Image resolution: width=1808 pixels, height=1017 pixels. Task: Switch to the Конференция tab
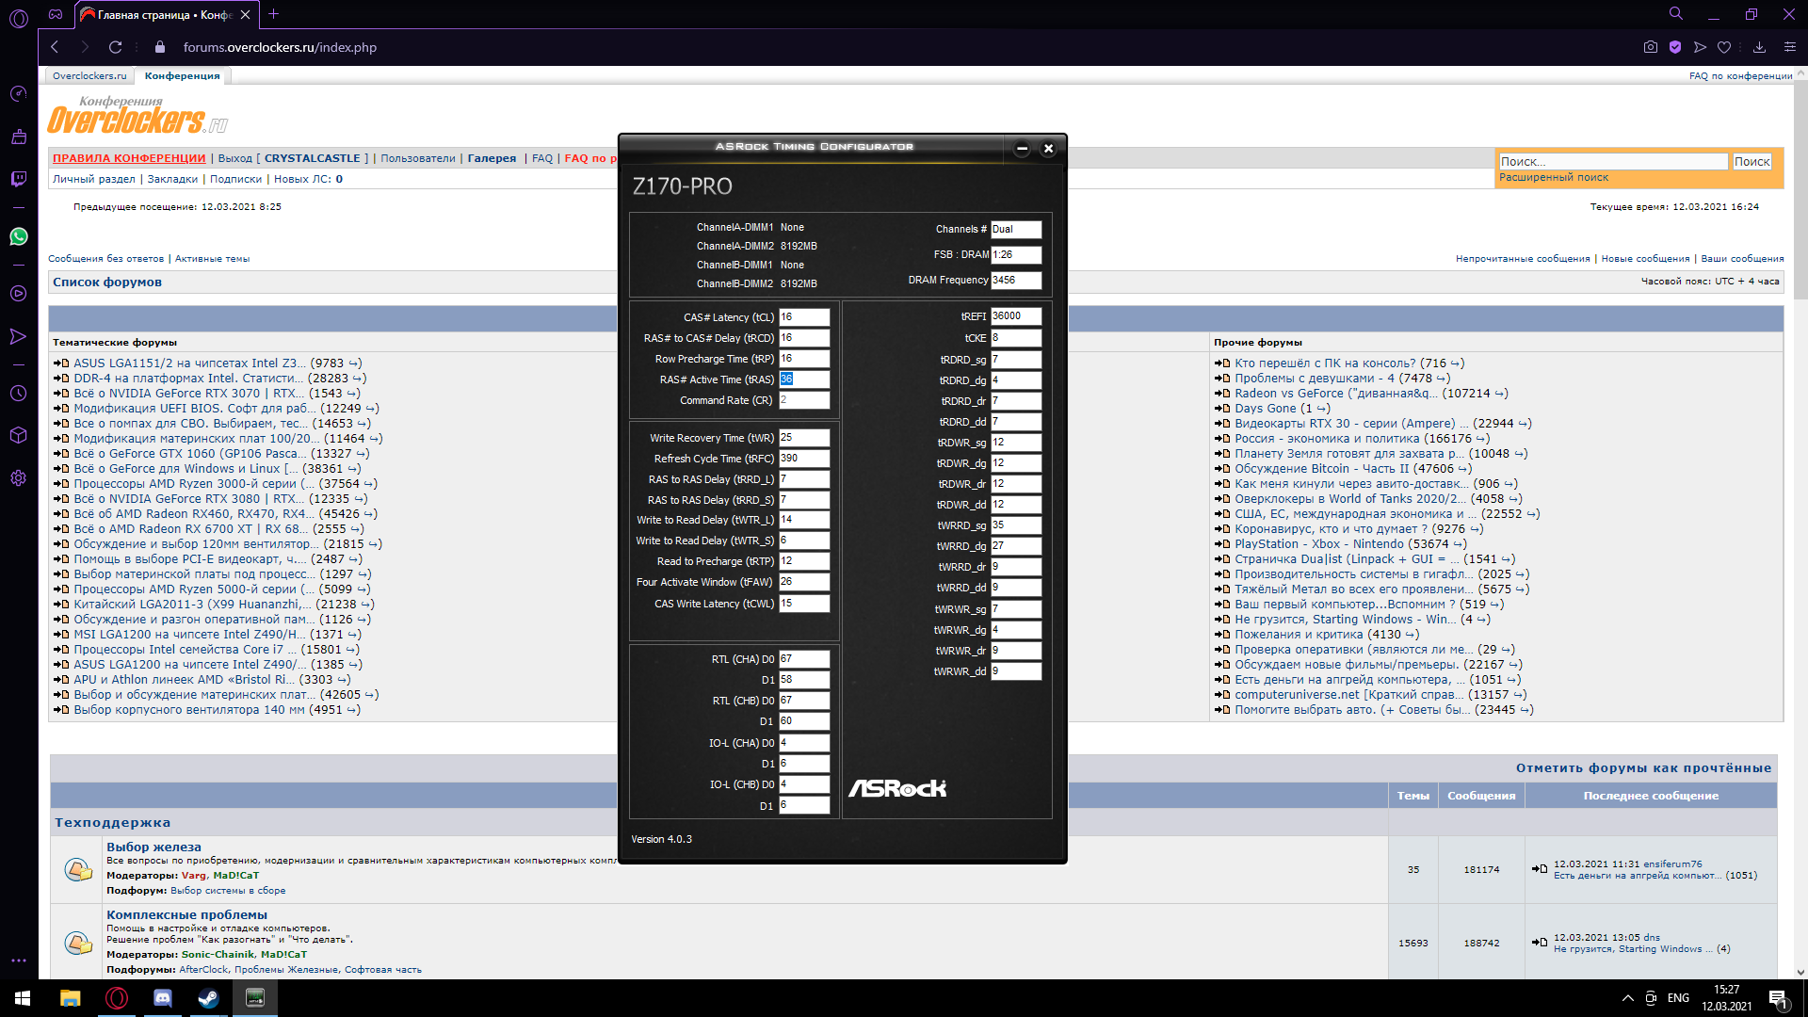[x=182, y=76]
